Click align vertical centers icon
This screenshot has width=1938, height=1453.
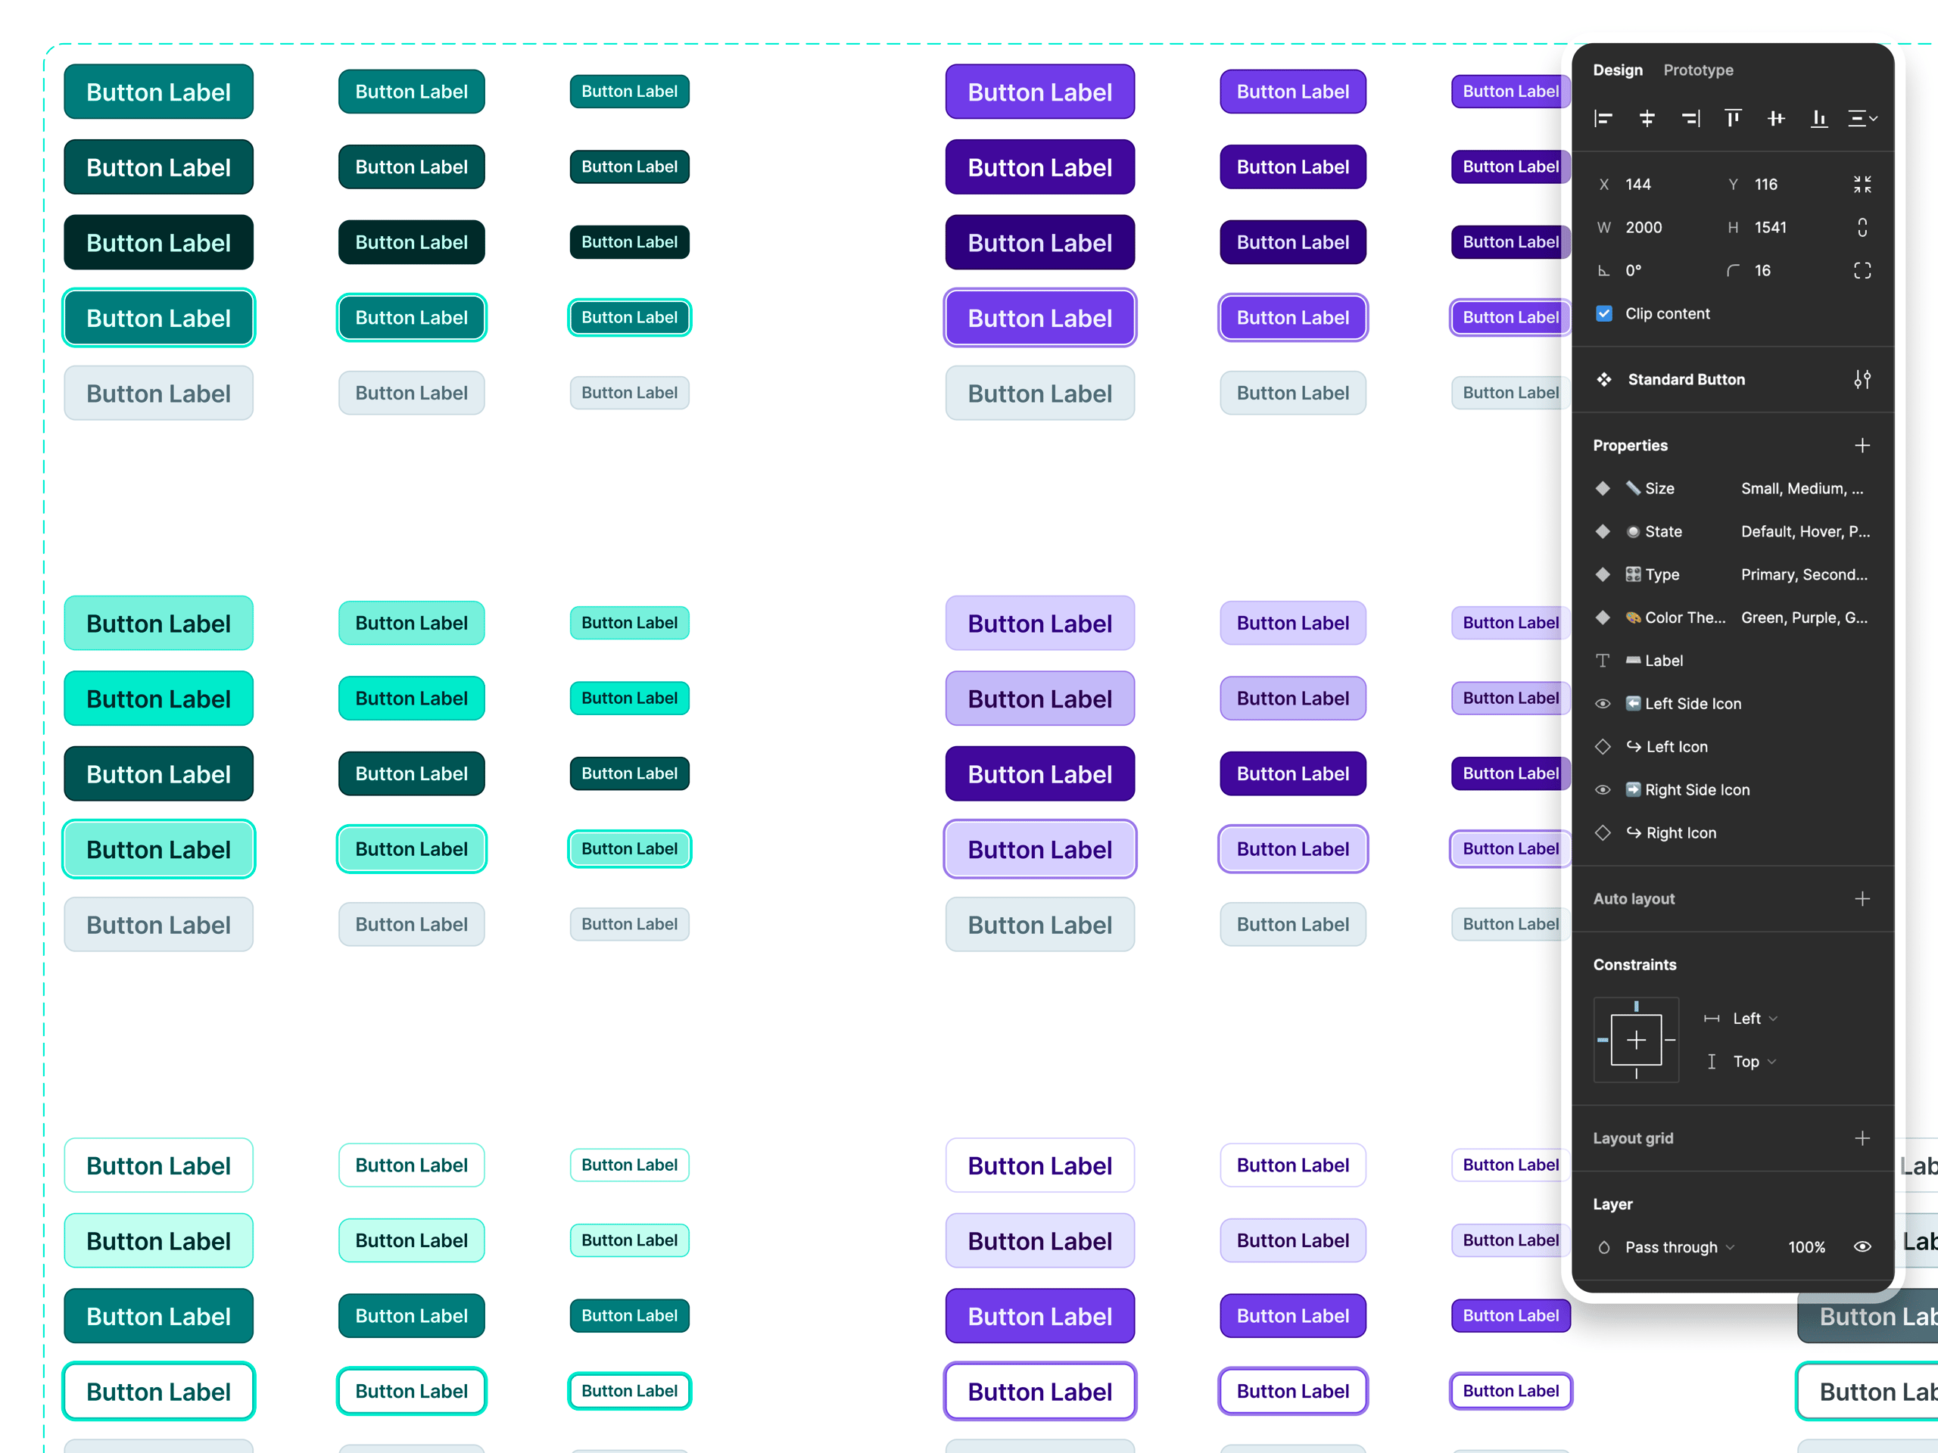(x=1776, y=118)
